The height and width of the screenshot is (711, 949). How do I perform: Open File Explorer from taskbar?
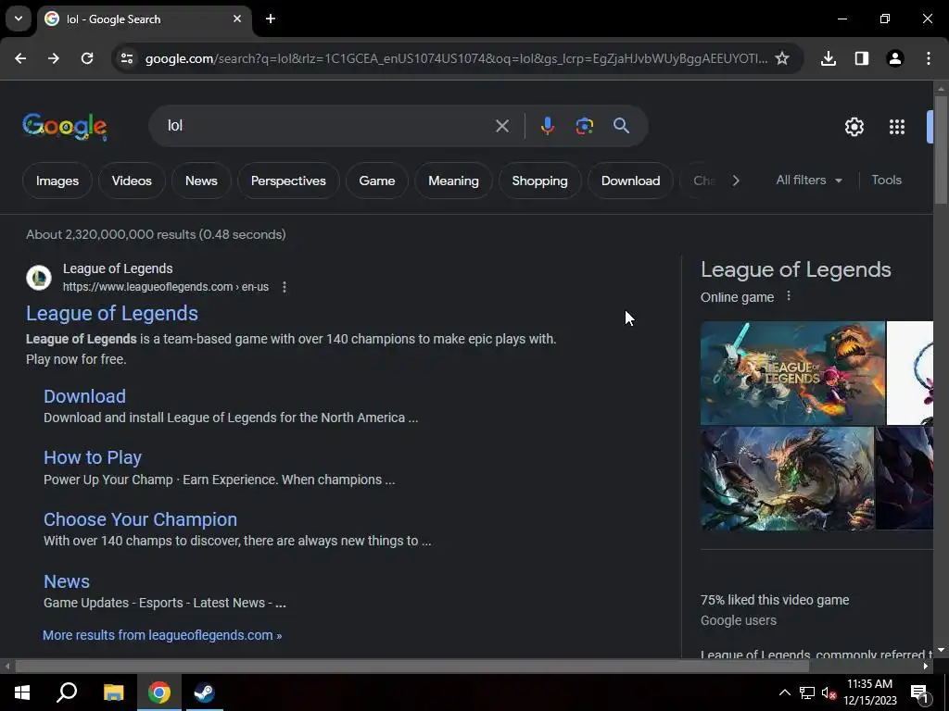pyautogui.click(x=113, y=692)
